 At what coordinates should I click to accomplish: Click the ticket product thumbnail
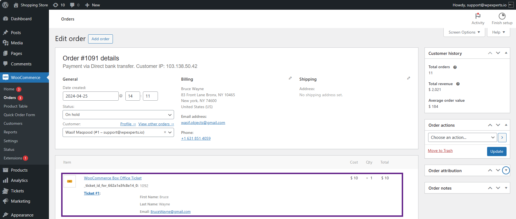coord(70,181)
